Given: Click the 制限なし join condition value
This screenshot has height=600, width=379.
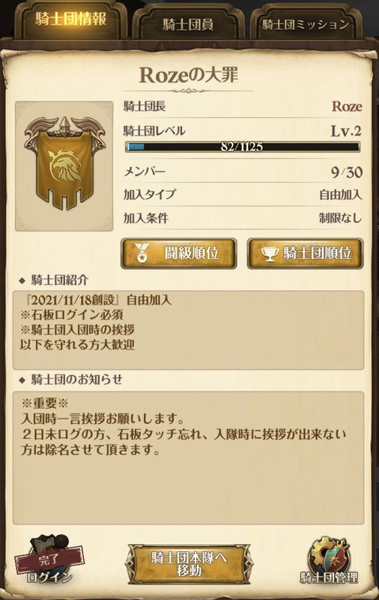Looking at the screenshot, I should [x=340, y=218].
